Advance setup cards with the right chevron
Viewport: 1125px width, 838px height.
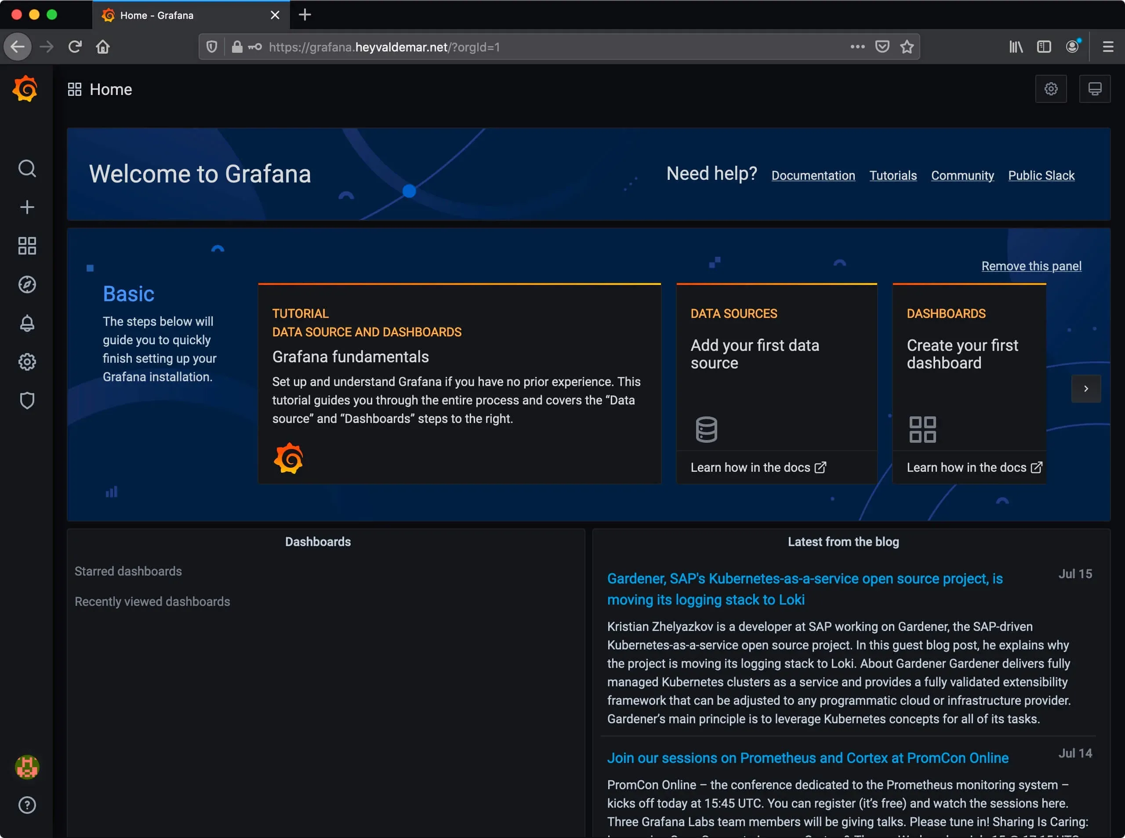point(1086,389)
